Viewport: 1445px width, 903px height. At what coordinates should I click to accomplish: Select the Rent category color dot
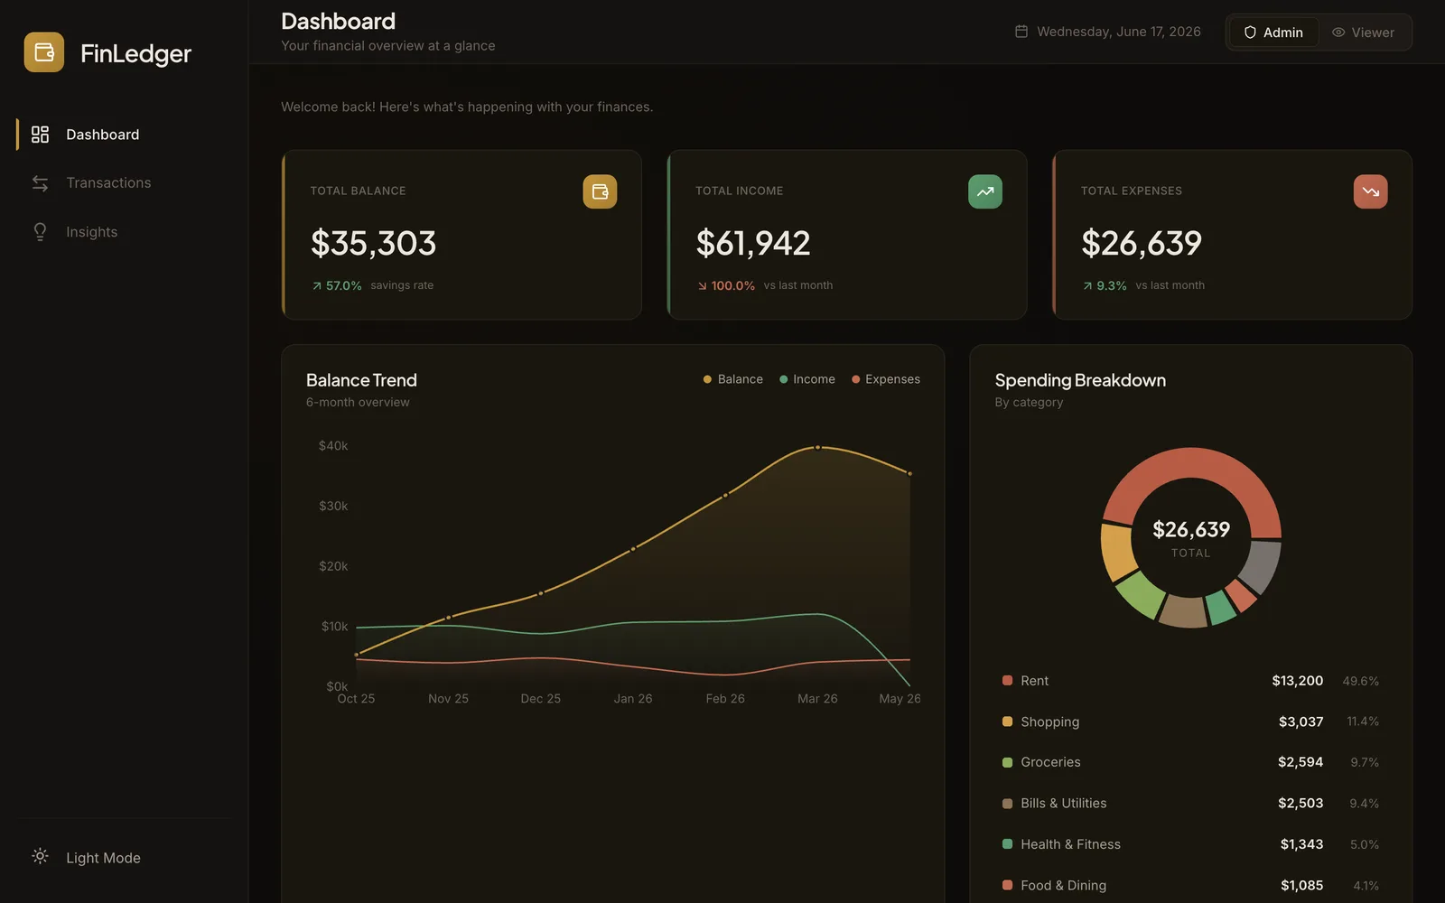[x=1007, y=680]
